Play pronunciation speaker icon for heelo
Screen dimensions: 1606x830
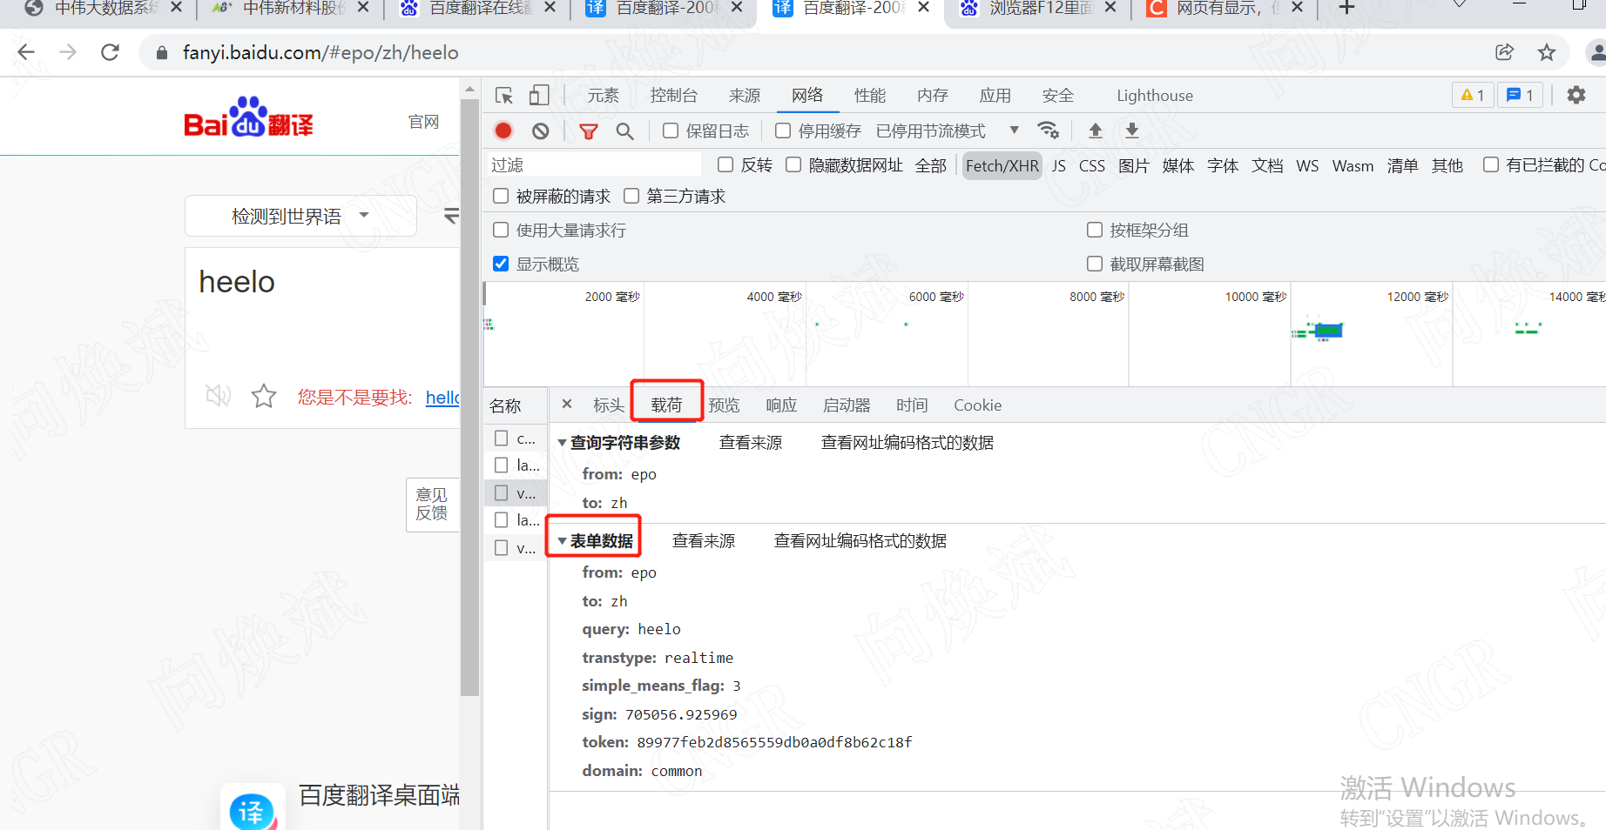pyautogui.click(x=218, y=397)
